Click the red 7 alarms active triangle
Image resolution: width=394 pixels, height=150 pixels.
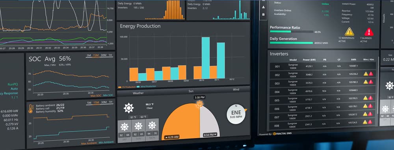(x=369, y=32)
